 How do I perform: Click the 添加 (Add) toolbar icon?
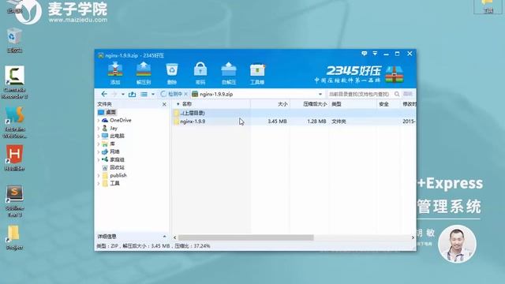[x=115, y=73]
